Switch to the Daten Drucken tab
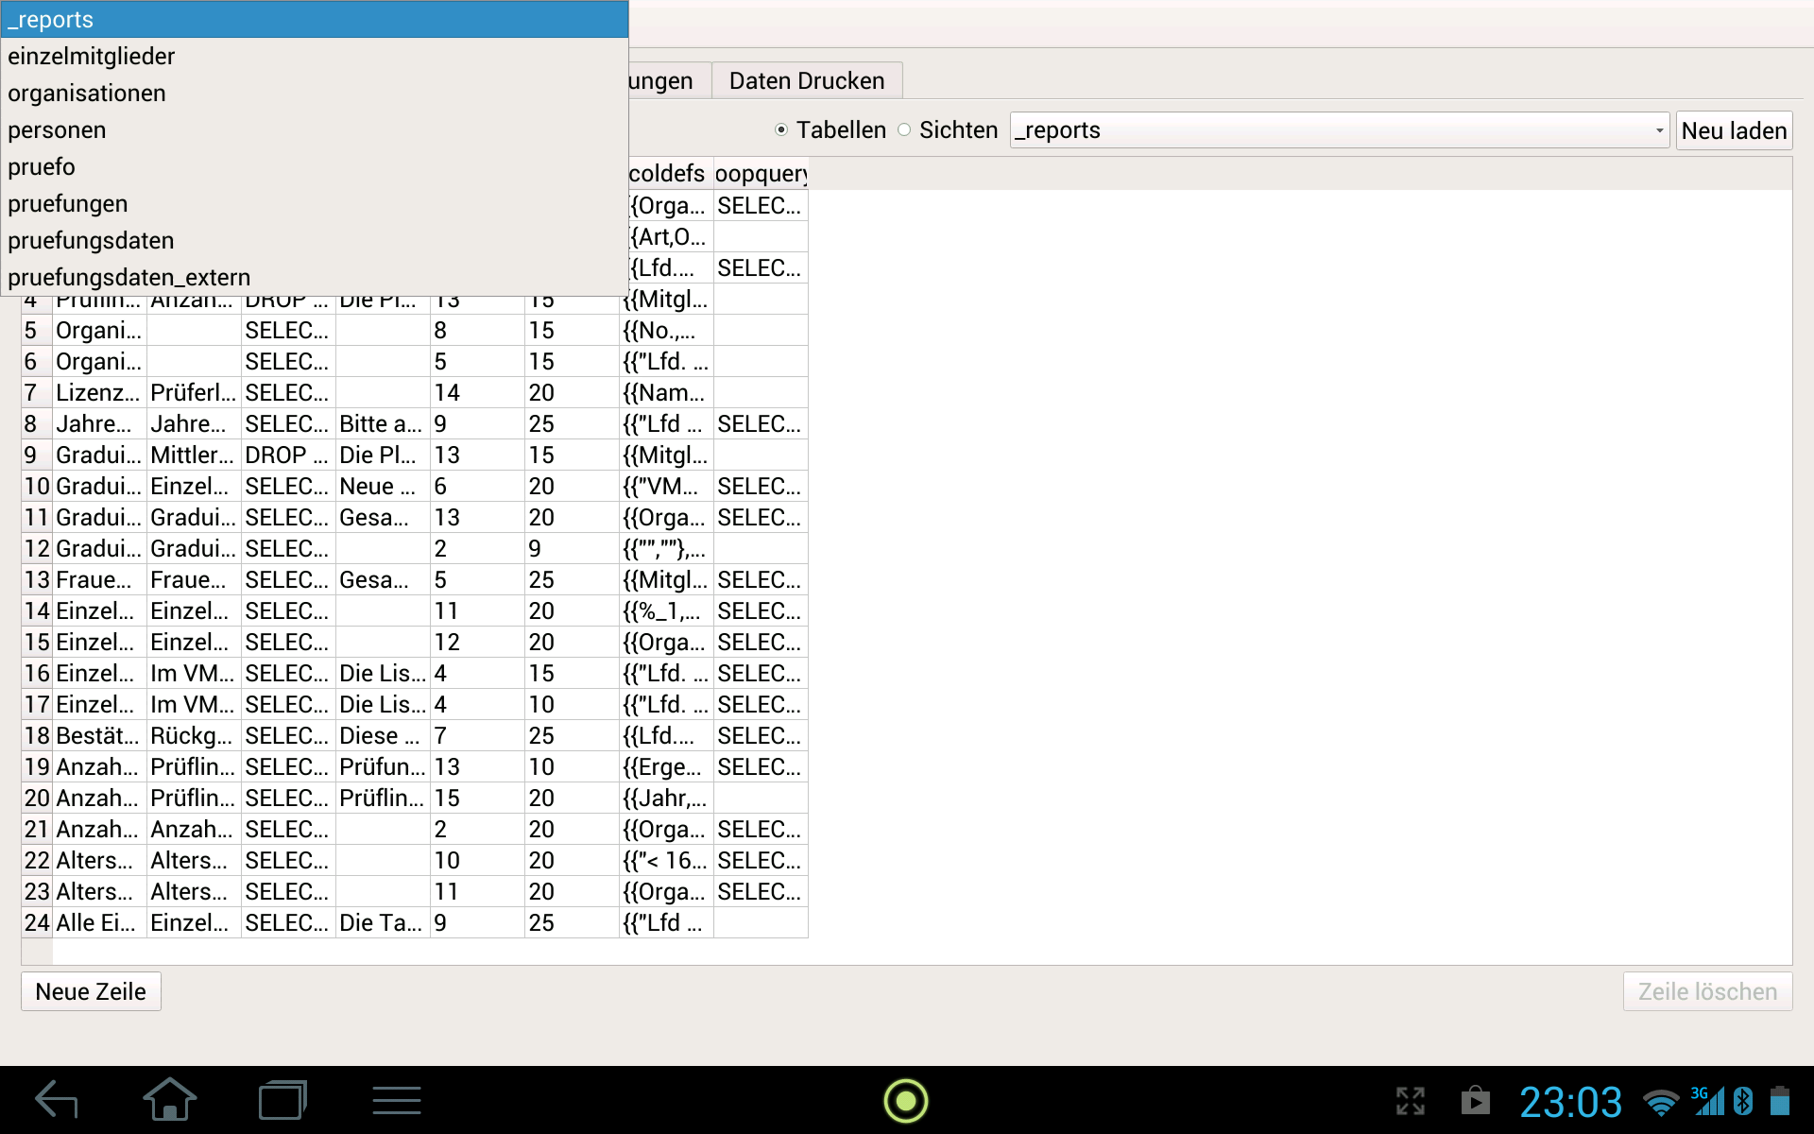The height and width of the screenshot is (1134, 1814). 806,81
